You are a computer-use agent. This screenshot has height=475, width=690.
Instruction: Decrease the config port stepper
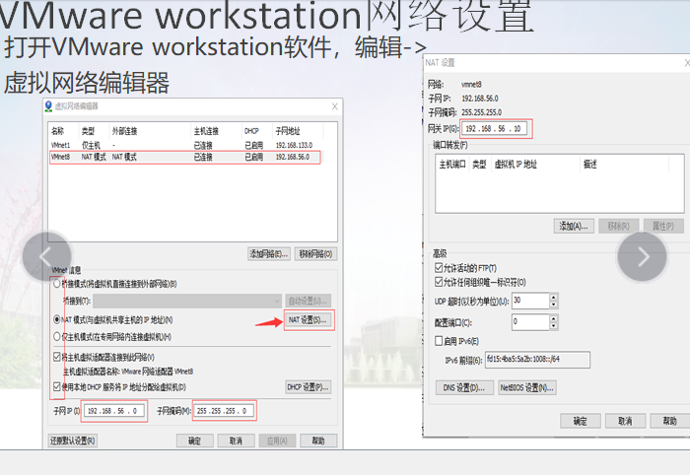554,326
